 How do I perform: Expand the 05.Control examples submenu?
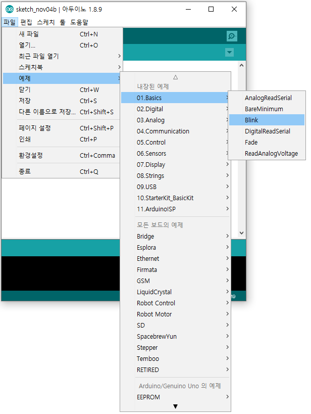pos(175,143)
